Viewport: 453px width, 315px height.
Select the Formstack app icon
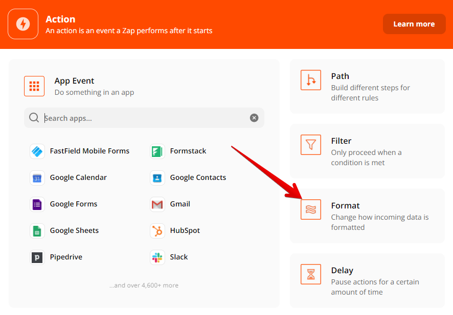point(157,151)
